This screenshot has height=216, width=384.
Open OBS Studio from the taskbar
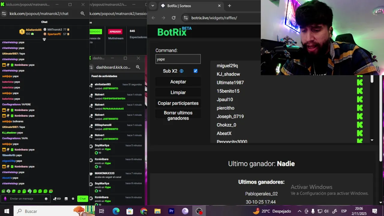(x=199, y=211)
